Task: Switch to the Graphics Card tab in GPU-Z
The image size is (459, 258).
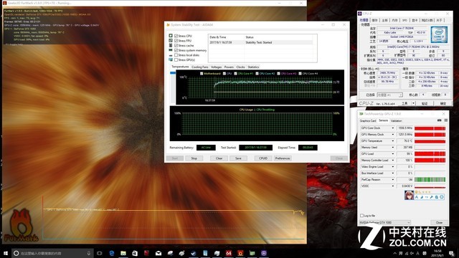Action: click(368, 121)
